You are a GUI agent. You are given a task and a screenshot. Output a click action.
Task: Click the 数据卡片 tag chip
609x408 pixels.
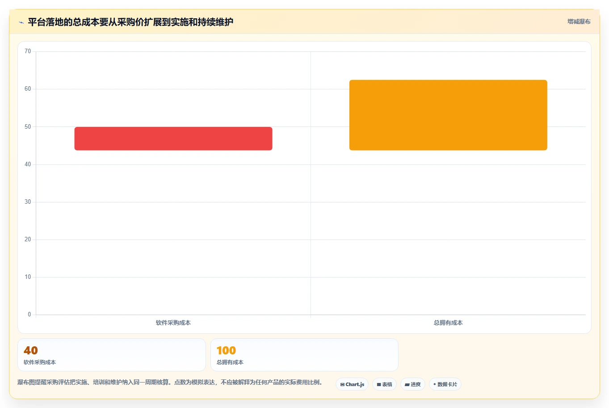(445, 384)
